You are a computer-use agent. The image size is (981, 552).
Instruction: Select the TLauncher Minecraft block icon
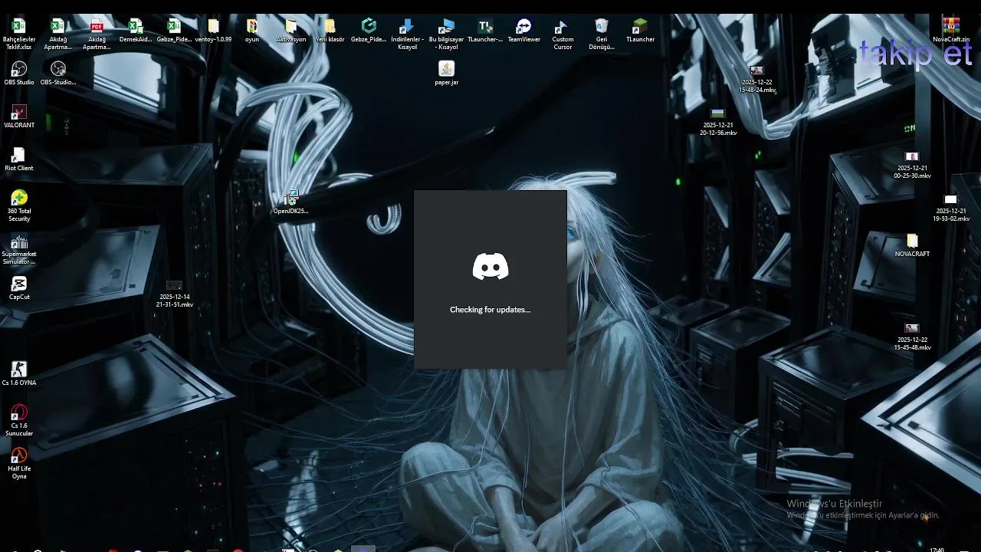[640, 27]
